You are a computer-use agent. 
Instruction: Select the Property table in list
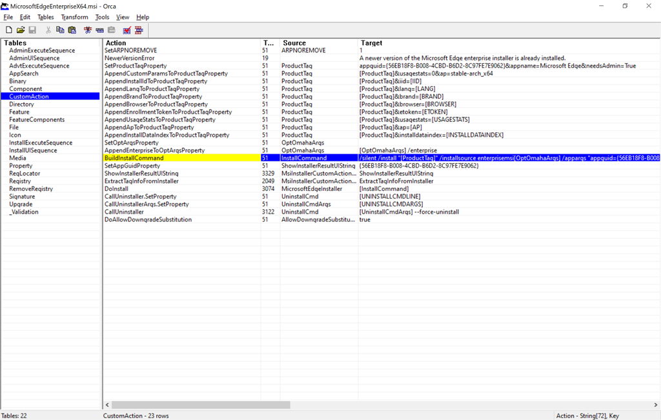click(x=21, y=166)
